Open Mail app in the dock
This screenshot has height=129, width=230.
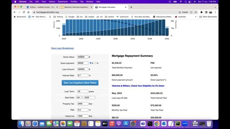(42, 124)
